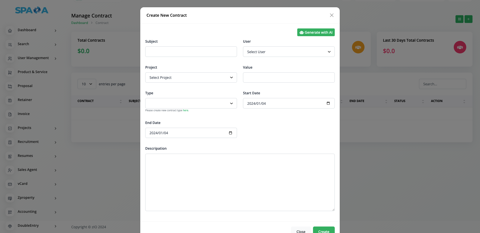The image size is (480, 233).
Task: Expand the contract Type dropdown
Action: pyautogui.click(x=191, y=103)
